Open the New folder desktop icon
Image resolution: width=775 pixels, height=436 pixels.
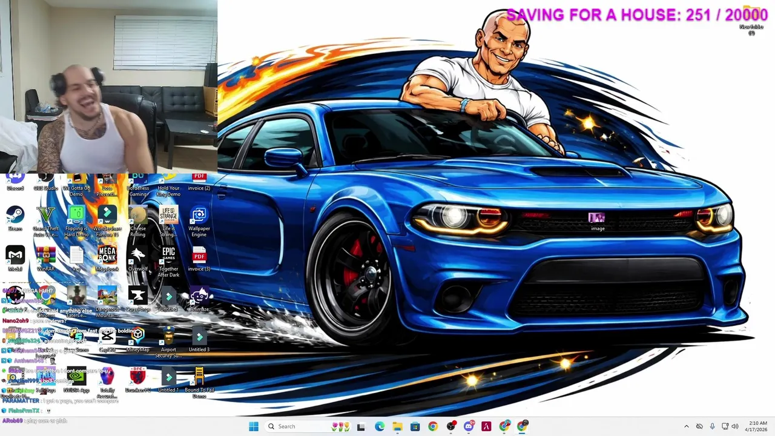tap(751, 20)
